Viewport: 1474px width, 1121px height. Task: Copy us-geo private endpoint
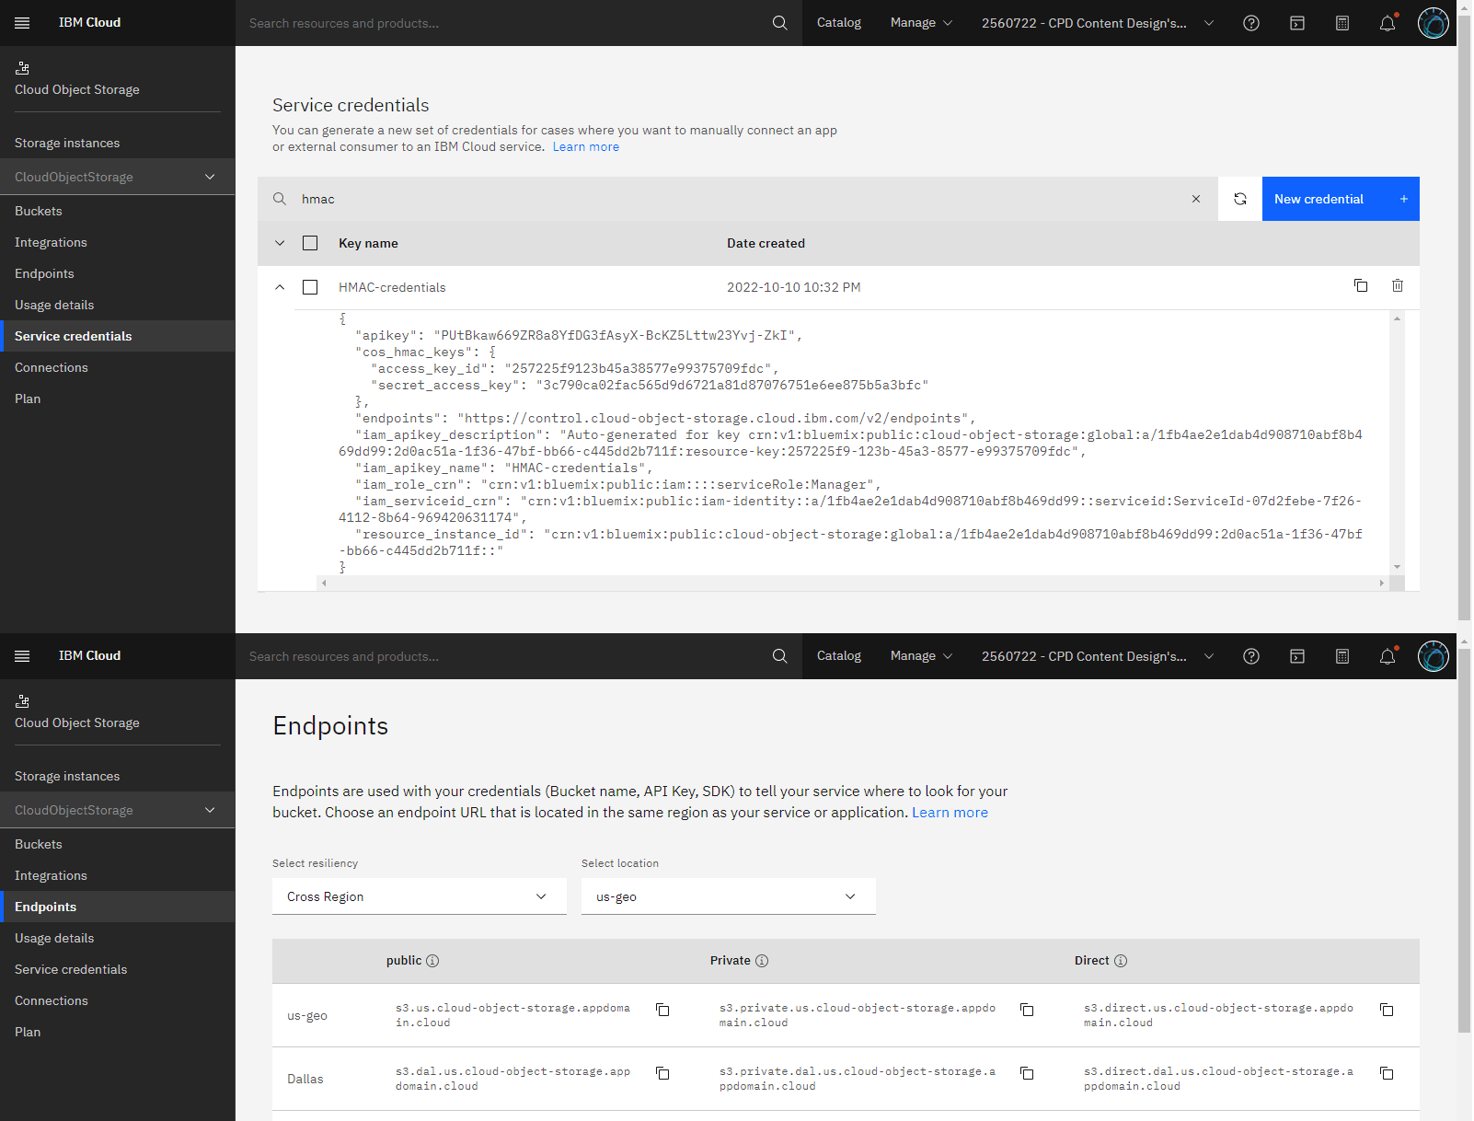click(x=1027, y=1010)
